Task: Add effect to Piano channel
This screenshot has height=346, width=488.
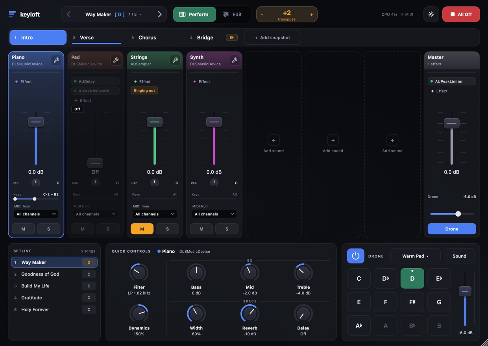Action: tap(23, 81)
